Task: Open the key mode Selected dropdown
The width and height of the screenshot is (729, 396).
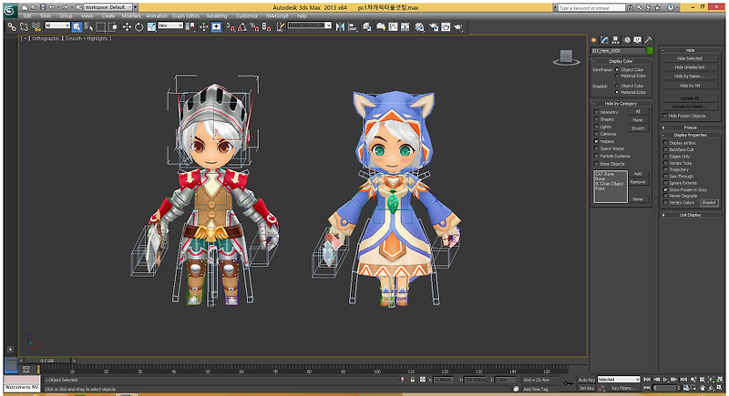Action: pyautogui.click(x=619, y=380)
